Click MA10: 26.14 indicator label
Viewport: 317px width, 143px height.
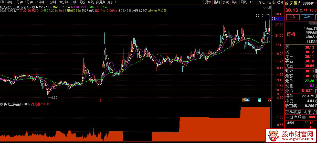[x=61, y=7]
